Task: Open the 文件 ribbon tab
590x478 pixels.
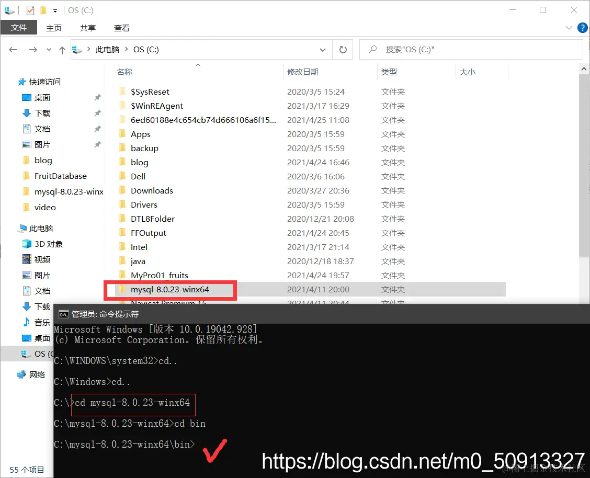Action: tap(18, 27)
